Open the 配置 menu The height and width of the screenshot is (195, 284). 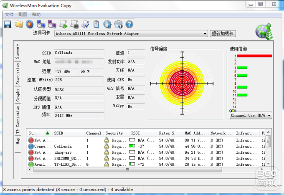[x=23, y=15]
